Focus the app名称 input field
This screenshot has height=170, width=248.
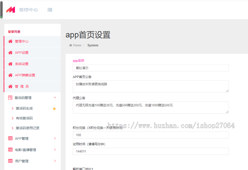click(x=150, y=68)
